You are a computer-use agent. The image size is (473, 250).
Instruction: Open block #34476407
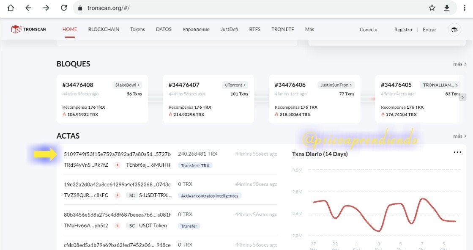pos(184,85)
